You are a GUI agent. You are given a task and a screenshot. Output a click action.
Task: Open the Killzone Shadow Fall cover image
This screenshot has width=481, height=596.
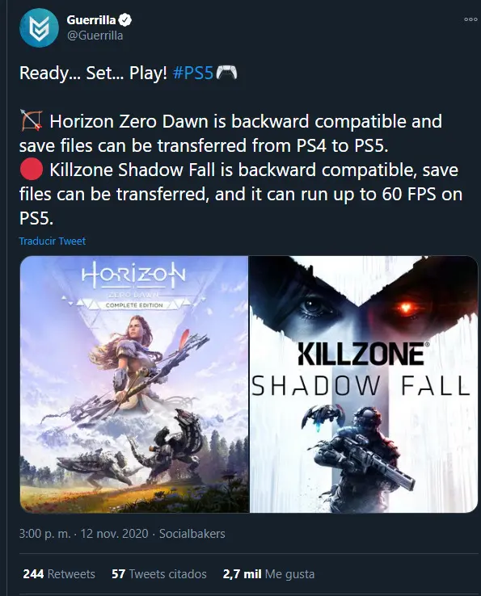(x=364, y=384)
